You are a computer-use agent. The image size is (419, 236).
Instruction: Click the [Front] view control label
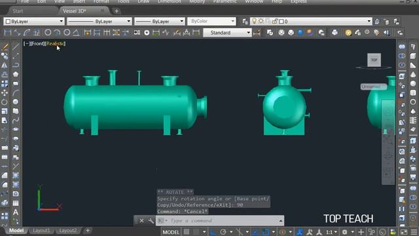[x=37, y=43]
